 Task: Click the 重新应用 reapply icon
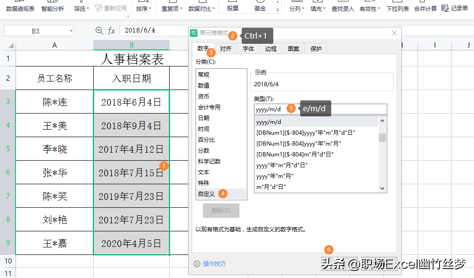[x=99, y=8]
